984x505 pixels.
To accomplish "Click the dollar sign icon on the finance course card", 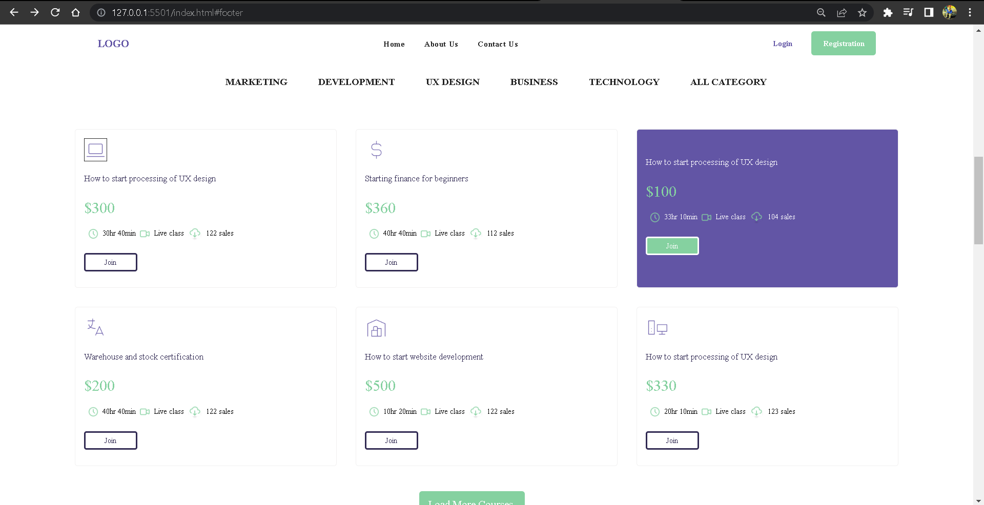I will click(376, 150).
